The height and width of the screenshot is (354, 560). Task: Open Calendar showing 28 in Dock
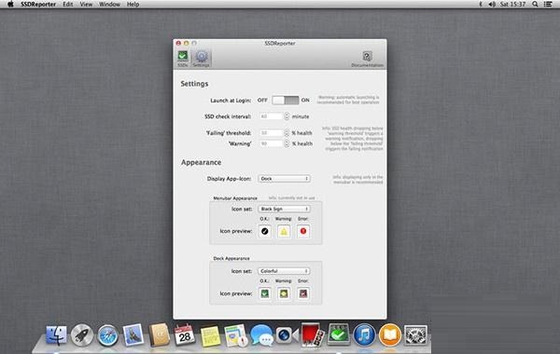[184, 335]
